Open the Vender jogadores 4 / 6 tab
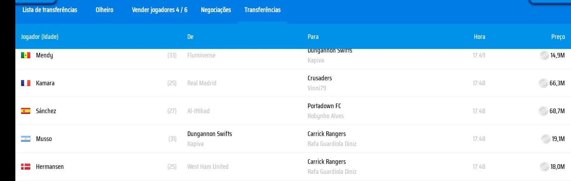571x181 pixels. pyautogui.click(x=160, y=10)
